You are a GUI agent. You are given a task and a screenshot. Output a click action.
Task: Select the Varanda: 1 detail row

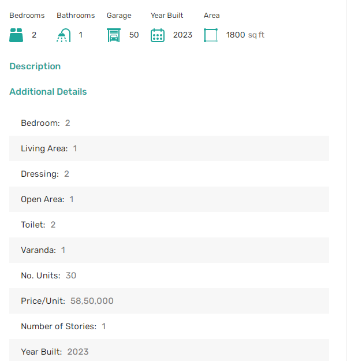(169, 250)
